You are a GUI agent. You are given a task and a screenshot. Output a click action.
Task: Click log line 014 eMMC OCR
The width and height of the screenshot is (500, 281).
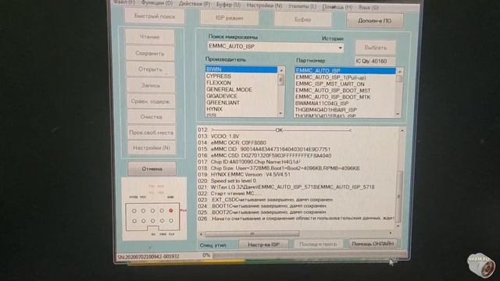232,143
